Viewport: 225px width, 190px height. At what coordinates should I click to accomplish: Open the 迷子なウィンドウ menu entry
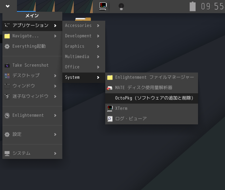pos(32,96)
